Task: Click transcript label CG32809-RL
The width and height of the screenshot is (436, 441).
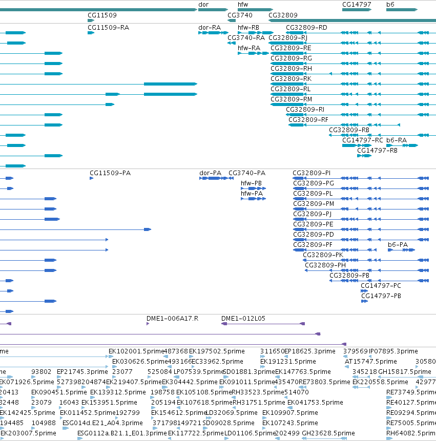Action: pyautogui.click(x=290, y=89)
